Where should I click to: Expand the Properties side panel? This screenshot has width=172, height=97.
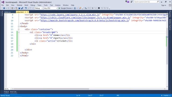point(170,14)
